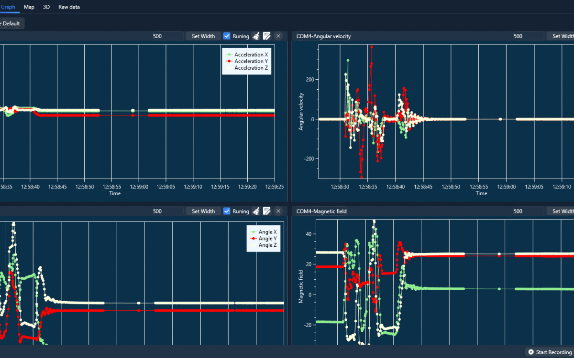The height and width of the screenshot is (358, 574).
Task: Open the edit note icon in acceleration panel
Action: 267,36
